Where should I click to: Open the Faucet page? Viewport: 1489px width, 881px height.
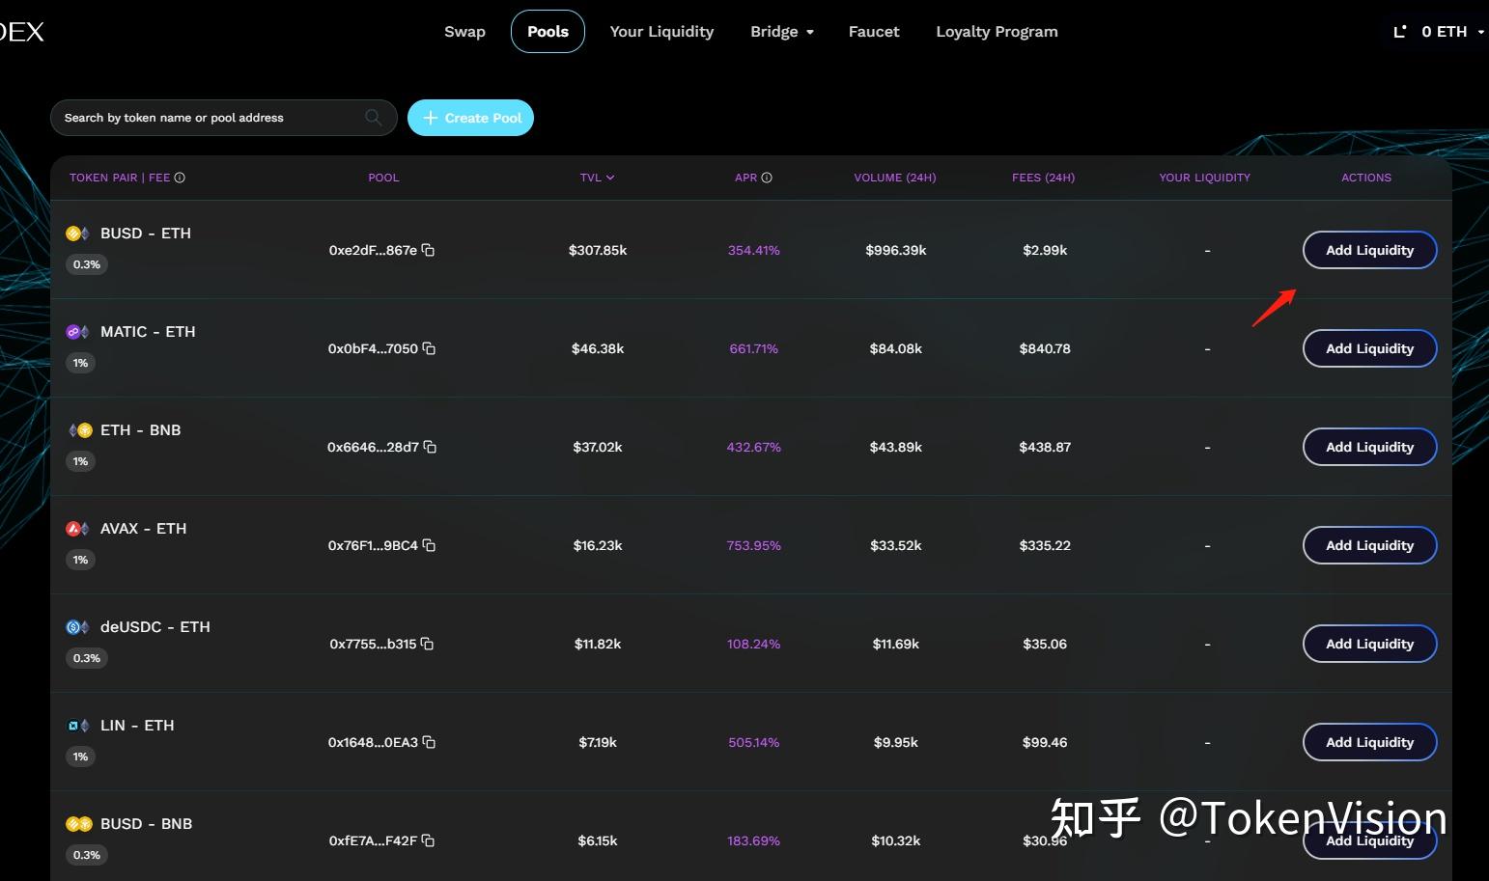(x=873, y=31)
